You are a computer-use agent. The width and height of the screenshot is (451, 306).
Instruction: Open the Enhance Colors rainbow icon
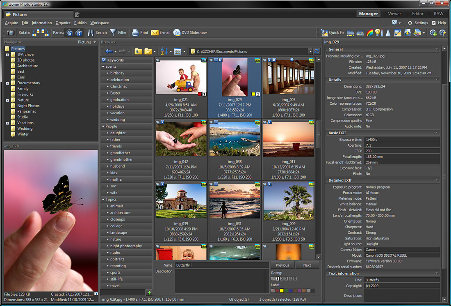click(x=370, y=32)
